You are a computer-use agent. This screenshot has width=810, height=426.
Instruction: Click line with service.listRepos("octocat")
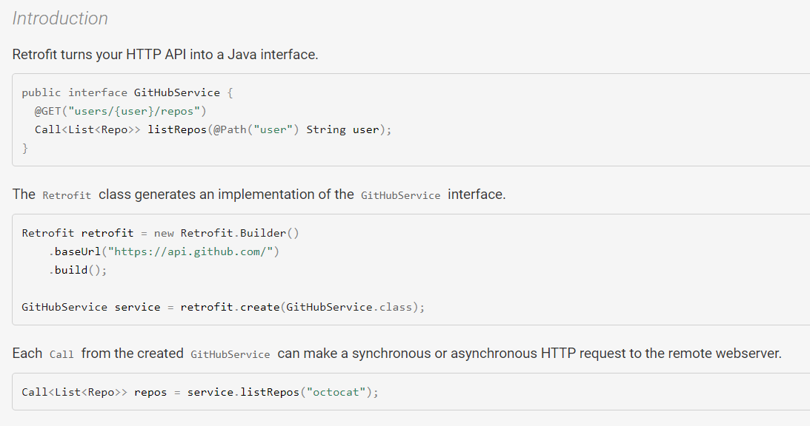coord(200,393)
